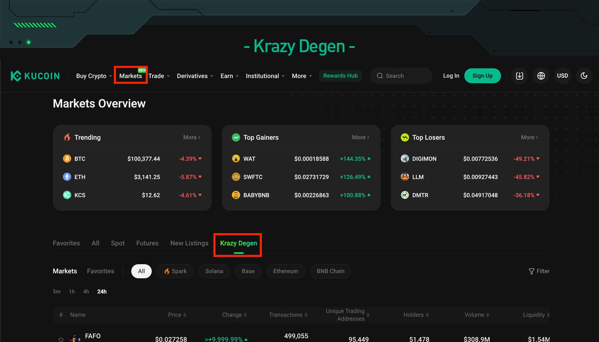The width and height of the screenshot is (599, 342).
Task: Change currency from USD
Action: click(563, 76)
